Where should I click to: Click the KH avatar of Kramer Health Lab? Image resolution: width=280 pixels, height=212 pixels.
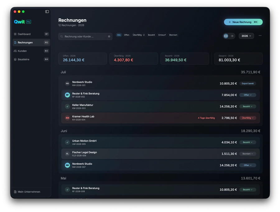pos(67,118)
